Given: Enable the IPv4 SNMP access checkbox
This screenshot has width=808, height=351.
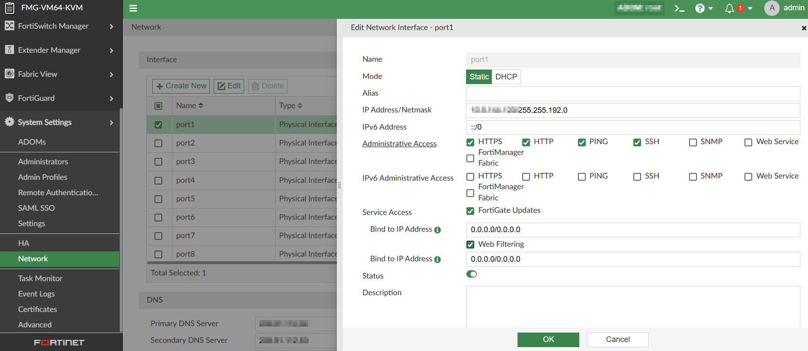Looking at the screenshot, I should (x=693, y=142).
